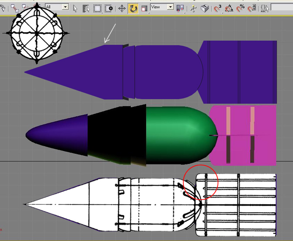The width and height of the screenshot is (293, 241).
Task: Activate the Select and Link tool
Action: pyautogui.click(x=15, y=8)
